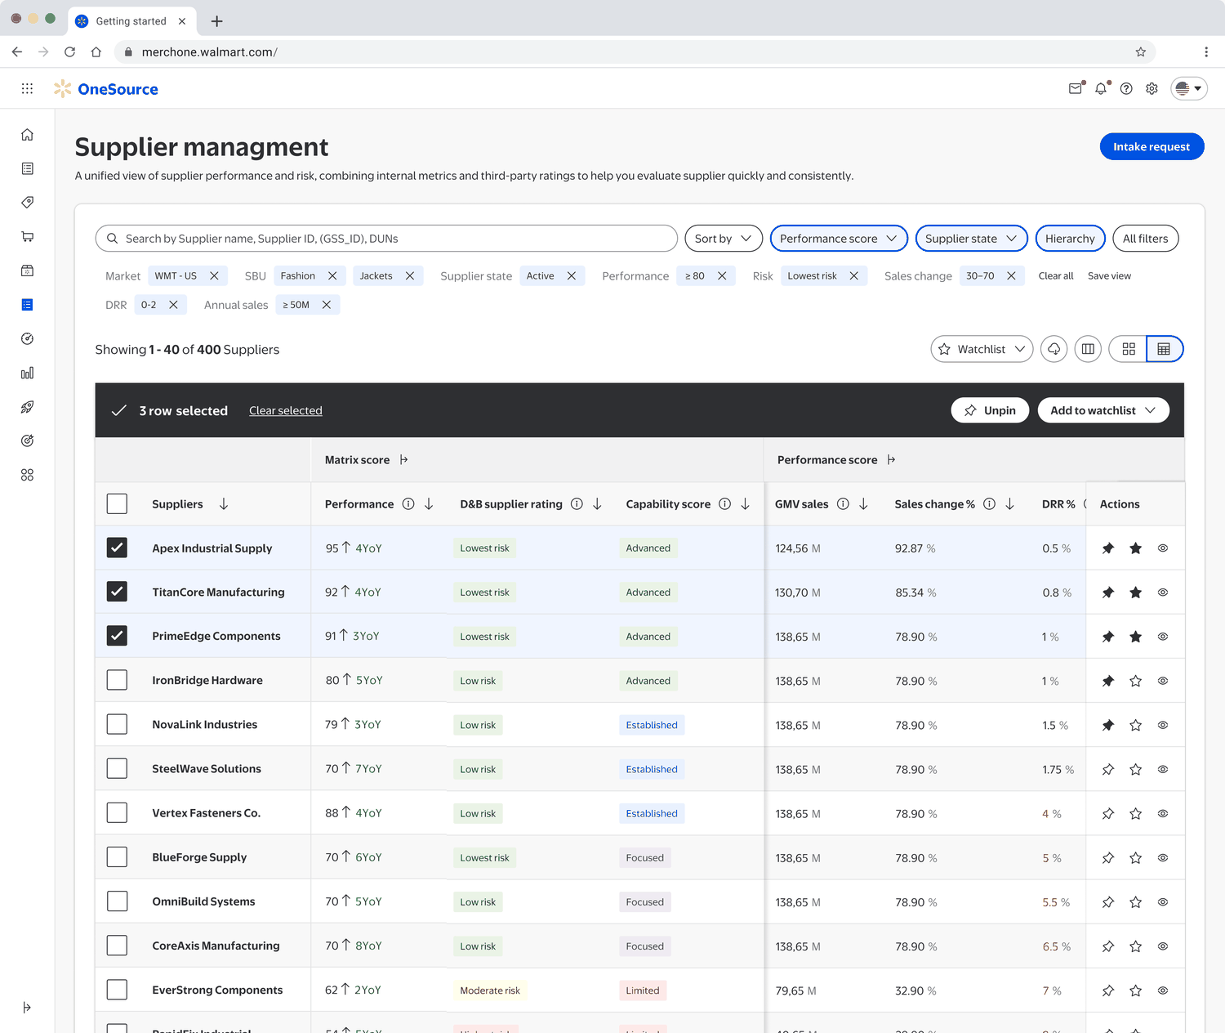
Task: Click Clear all filters link
Action: coord(1056,276)
